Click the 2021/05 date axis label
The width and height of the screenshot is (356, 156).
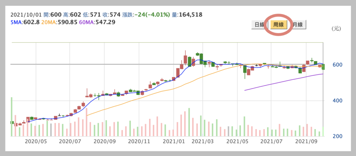point(237,142)
